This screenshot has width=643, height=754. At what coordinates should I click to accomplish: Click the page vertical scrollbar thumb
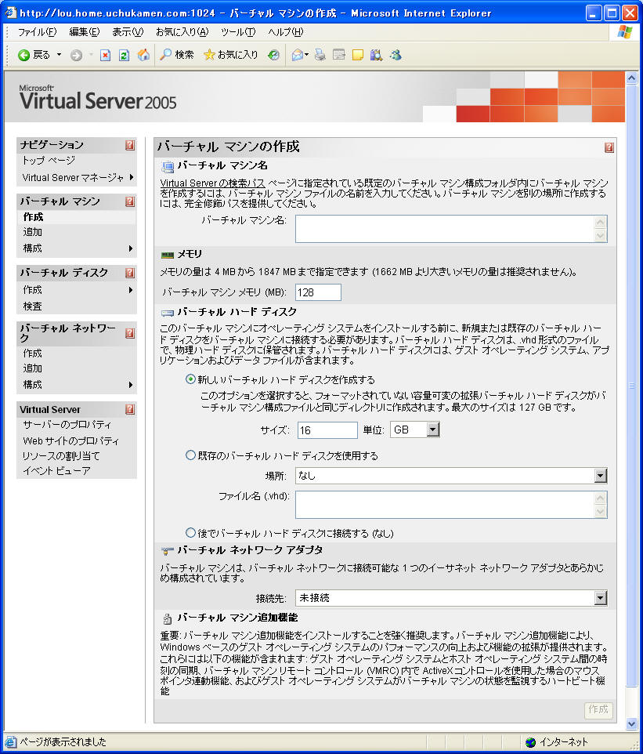click(631, 386)
